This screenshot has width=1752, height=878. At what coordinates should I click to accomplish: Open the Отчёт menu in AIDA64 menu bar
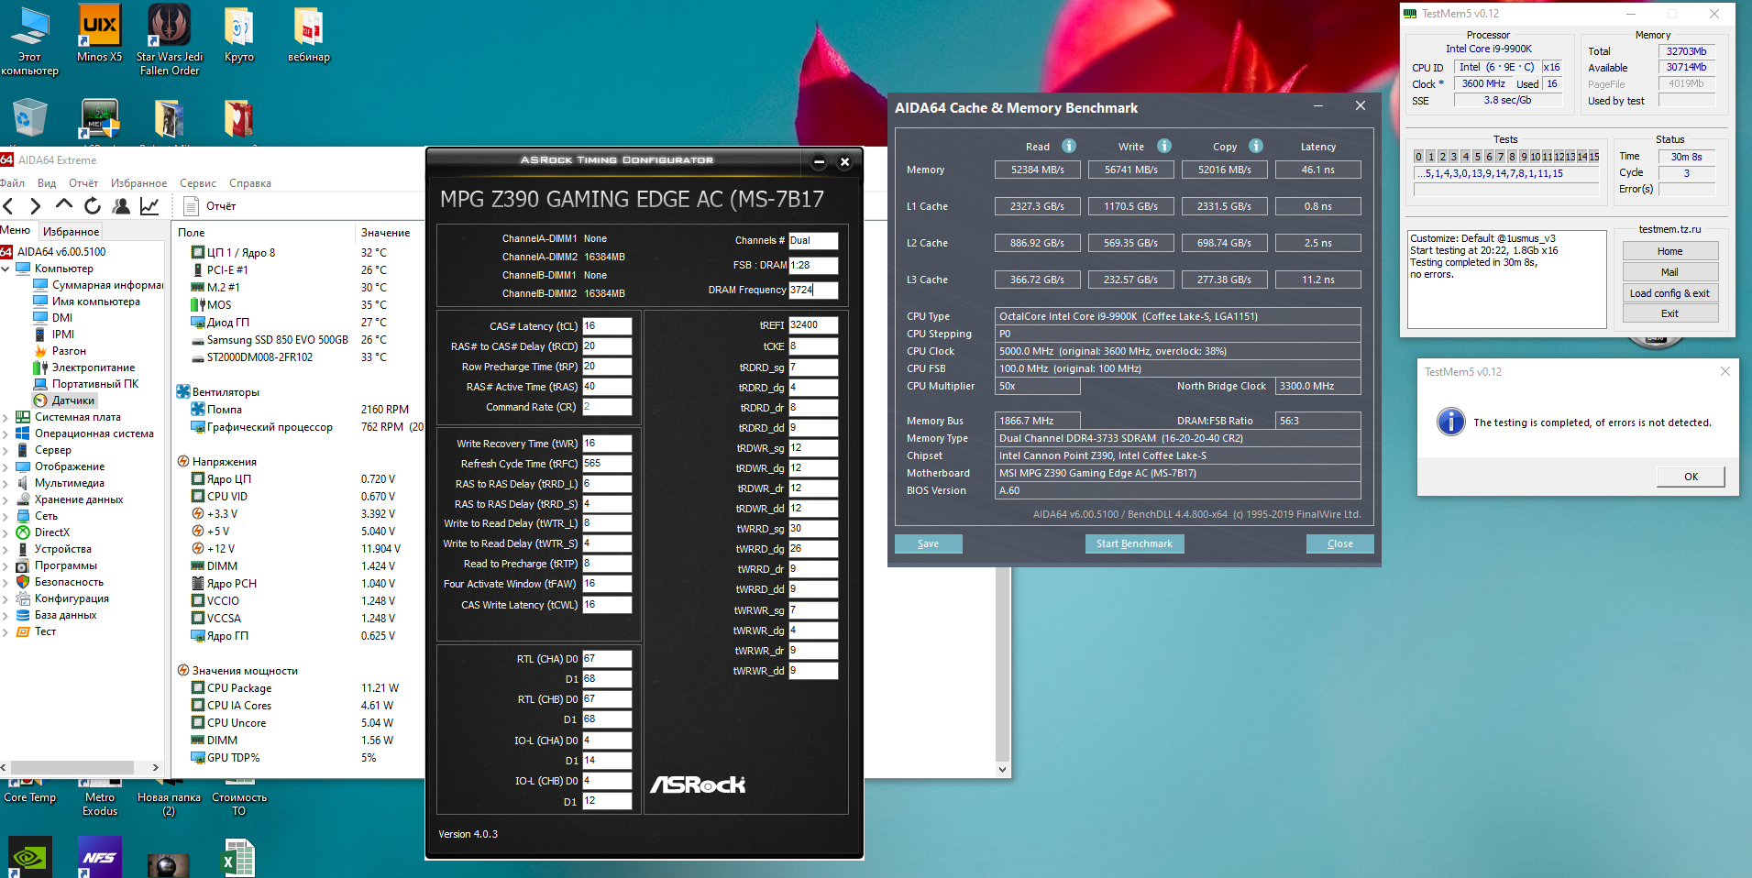pyautogui.click(x=83, y=183)
